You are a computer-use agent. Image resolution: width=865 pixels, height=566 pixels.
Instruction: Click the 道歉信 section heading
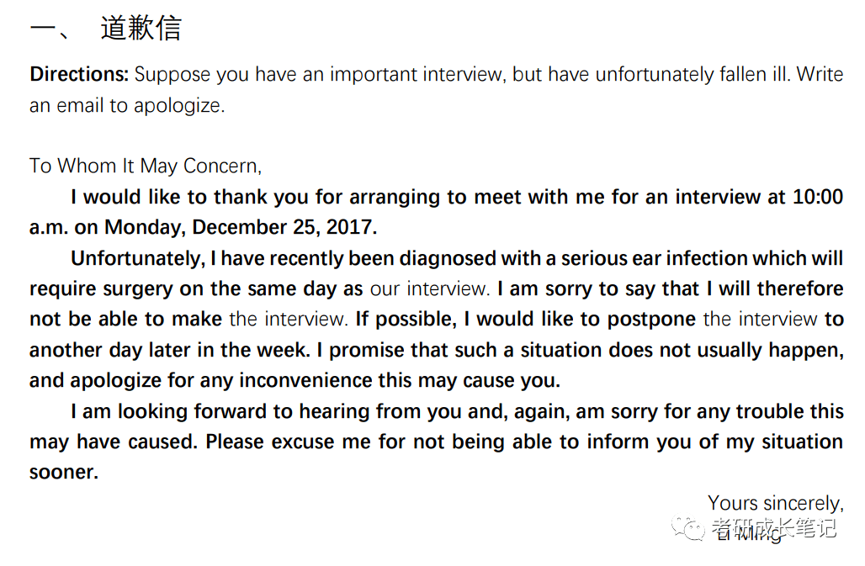click(x=141, y=29)
